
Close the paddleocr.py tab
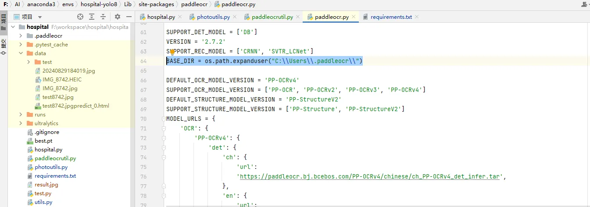pyautogui.click(x=353, y=17)
